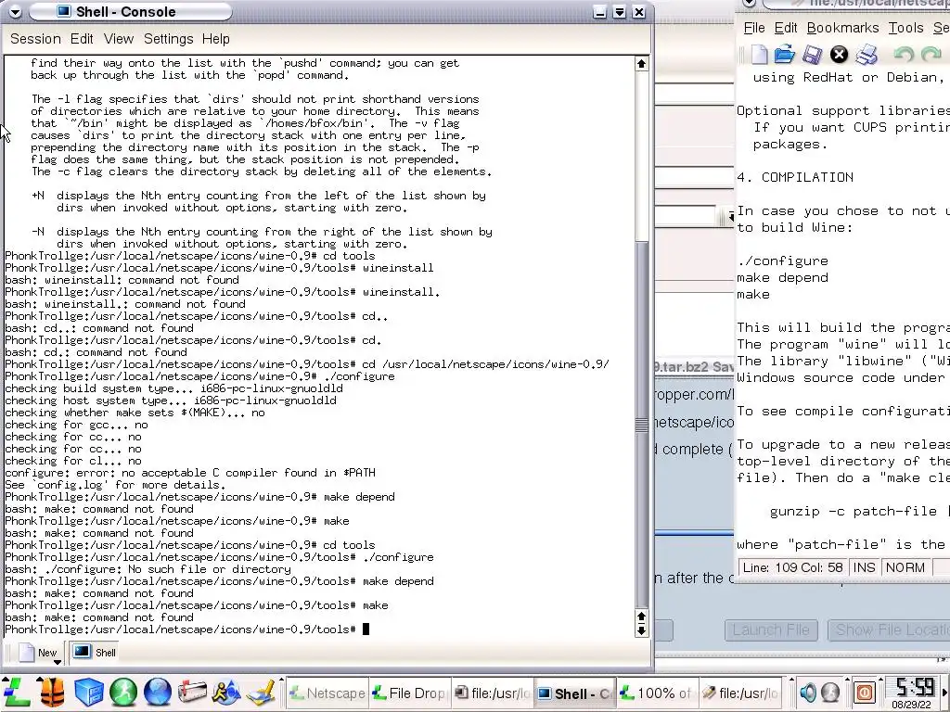Screen dimensions: 950x712
Task: Click the open-file folder icon in the editor
Action: pos(785,55)
